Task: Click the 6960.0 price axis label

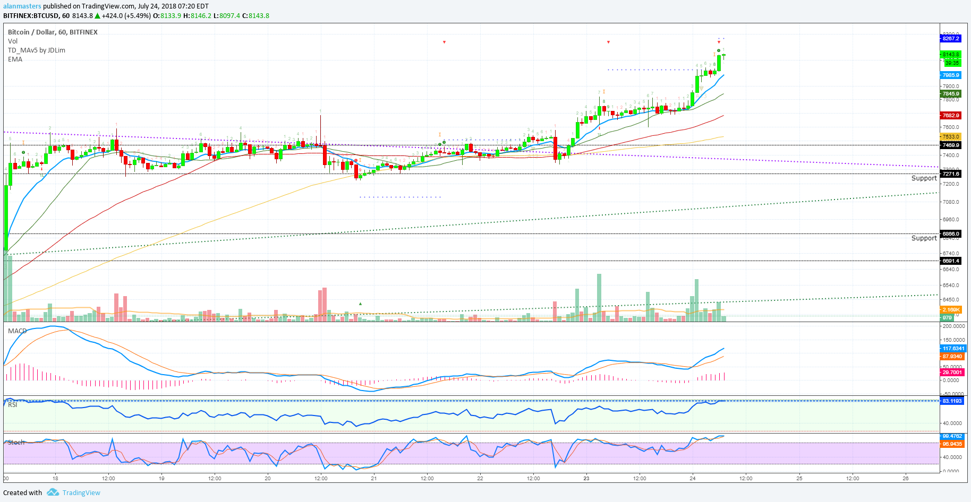Action: [x=950, y=219]
